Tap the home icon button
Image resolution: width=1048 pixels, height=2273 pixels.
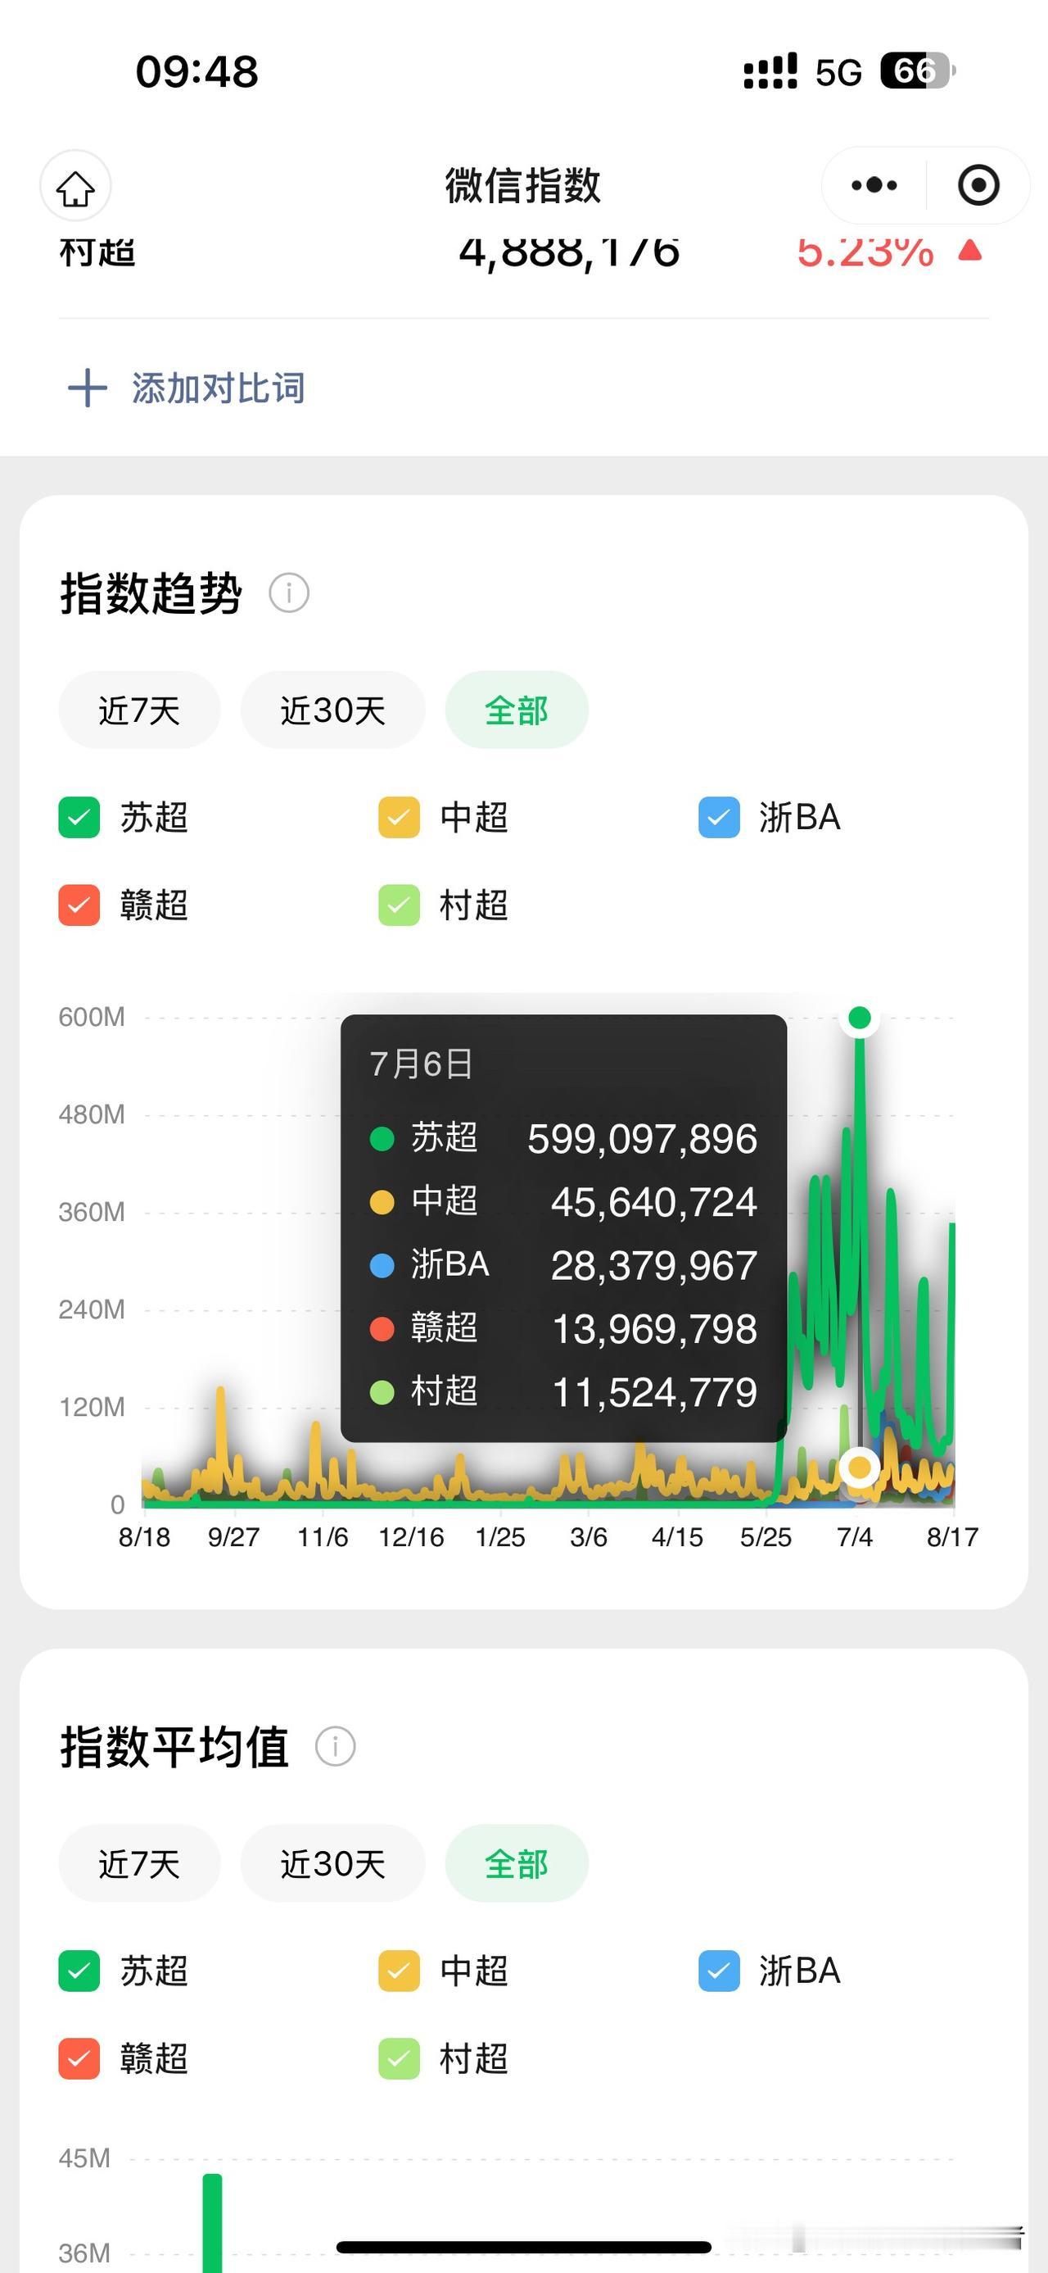coord(75,186)
